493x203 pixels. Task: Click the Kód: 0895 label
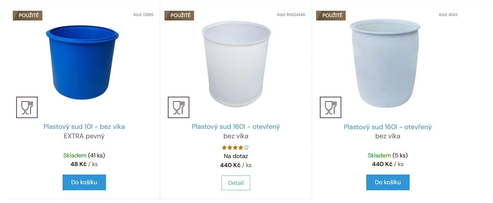[x=143, y=15]
